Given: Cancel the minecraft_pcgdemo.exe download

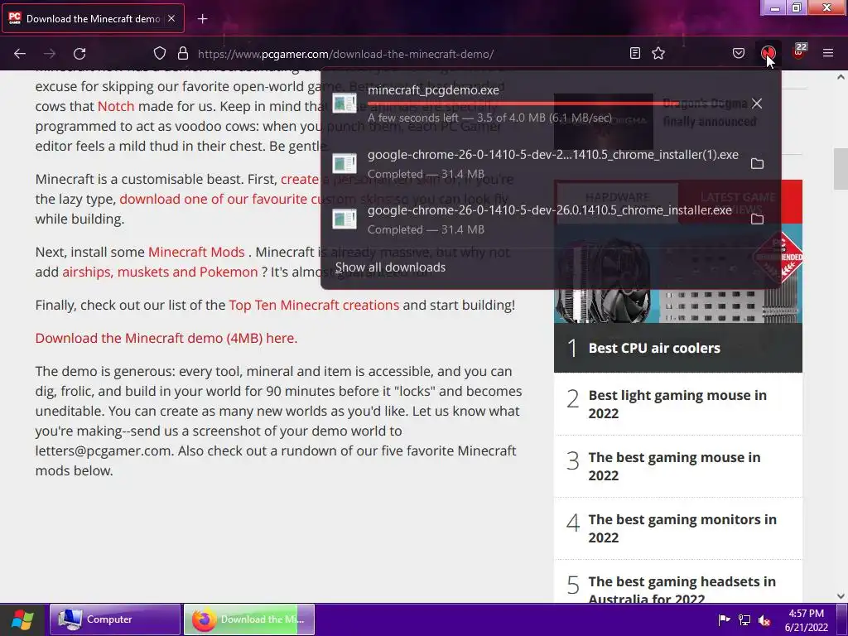Looking at the screenshot, I should coord(757,104).
